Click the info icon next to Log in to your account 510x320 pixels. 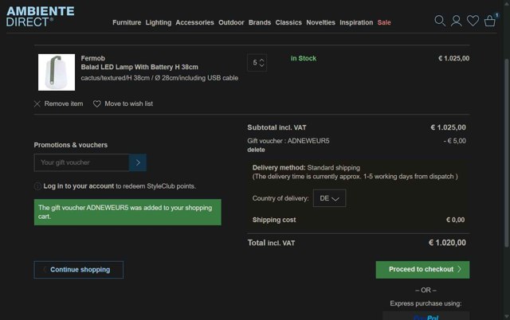click(x=37, y=186)
